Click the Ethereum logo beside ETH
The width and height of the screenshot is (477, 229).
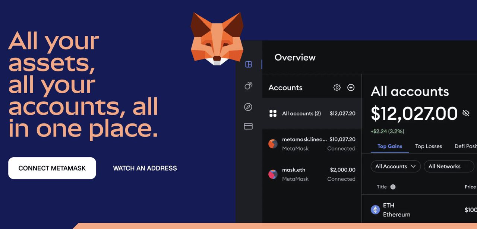[375, 209]
